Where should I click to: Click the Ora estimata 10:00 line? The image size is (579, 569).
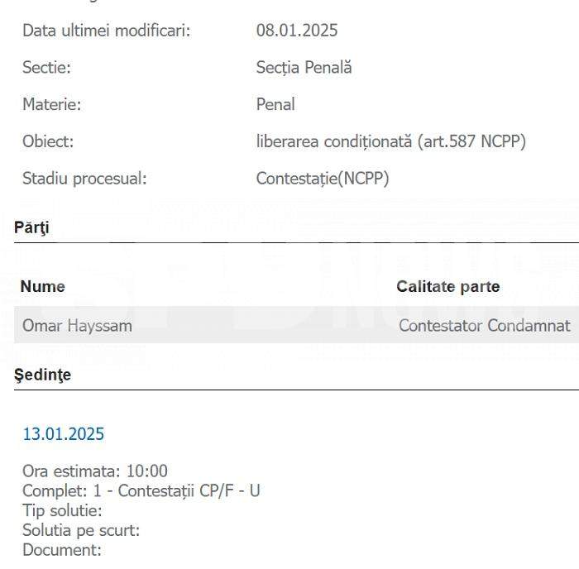pos(95,471)
